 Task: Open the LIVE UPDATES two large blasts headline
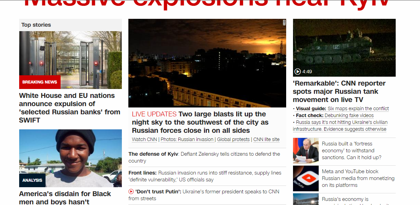point(200,122)
